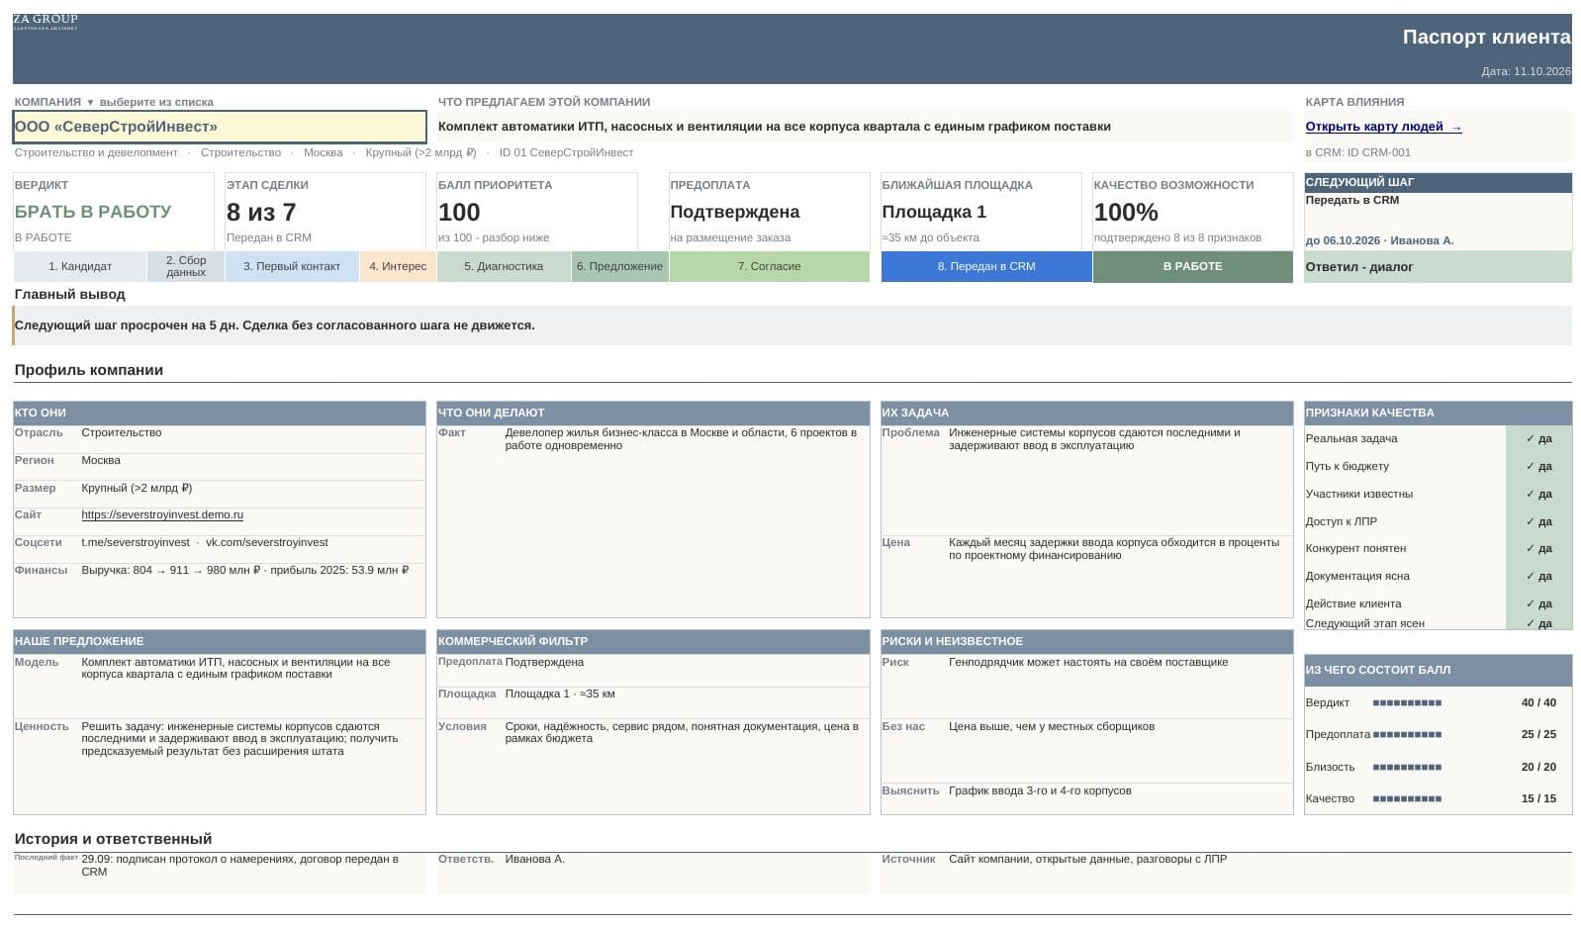Select stage '6. Предложение'

click(x=620, y=266)
